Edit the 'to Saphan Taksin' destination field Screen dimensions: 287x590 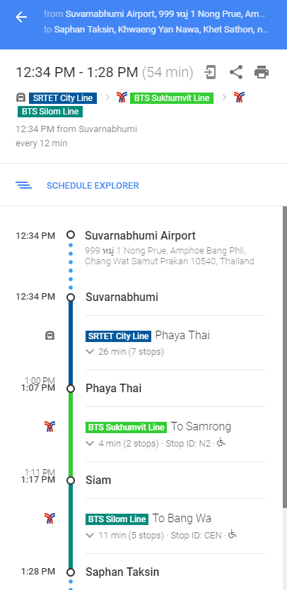coord(156,30)
